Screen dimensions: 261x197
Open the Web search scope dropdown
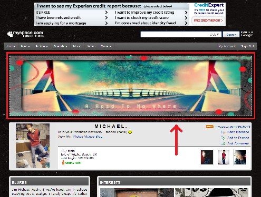pyautogui.click(x=215, y=35)
